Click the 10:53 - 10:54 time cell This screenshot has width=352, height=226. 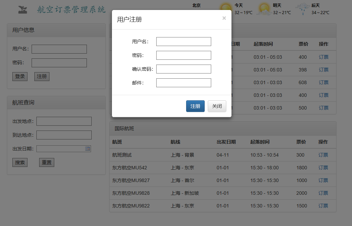click(x=264, y=155)
